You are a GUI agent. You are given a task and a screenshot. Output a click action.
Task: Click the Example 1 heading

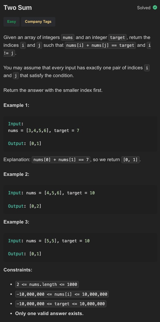pyautogui.click(x=16, y=105)
